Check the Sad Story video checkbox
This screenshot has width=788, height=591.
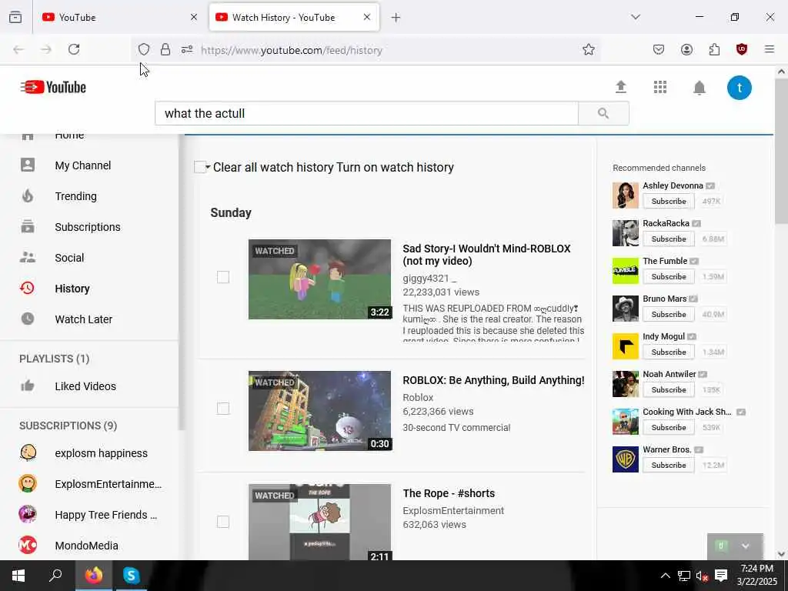[x=222, y=277]
